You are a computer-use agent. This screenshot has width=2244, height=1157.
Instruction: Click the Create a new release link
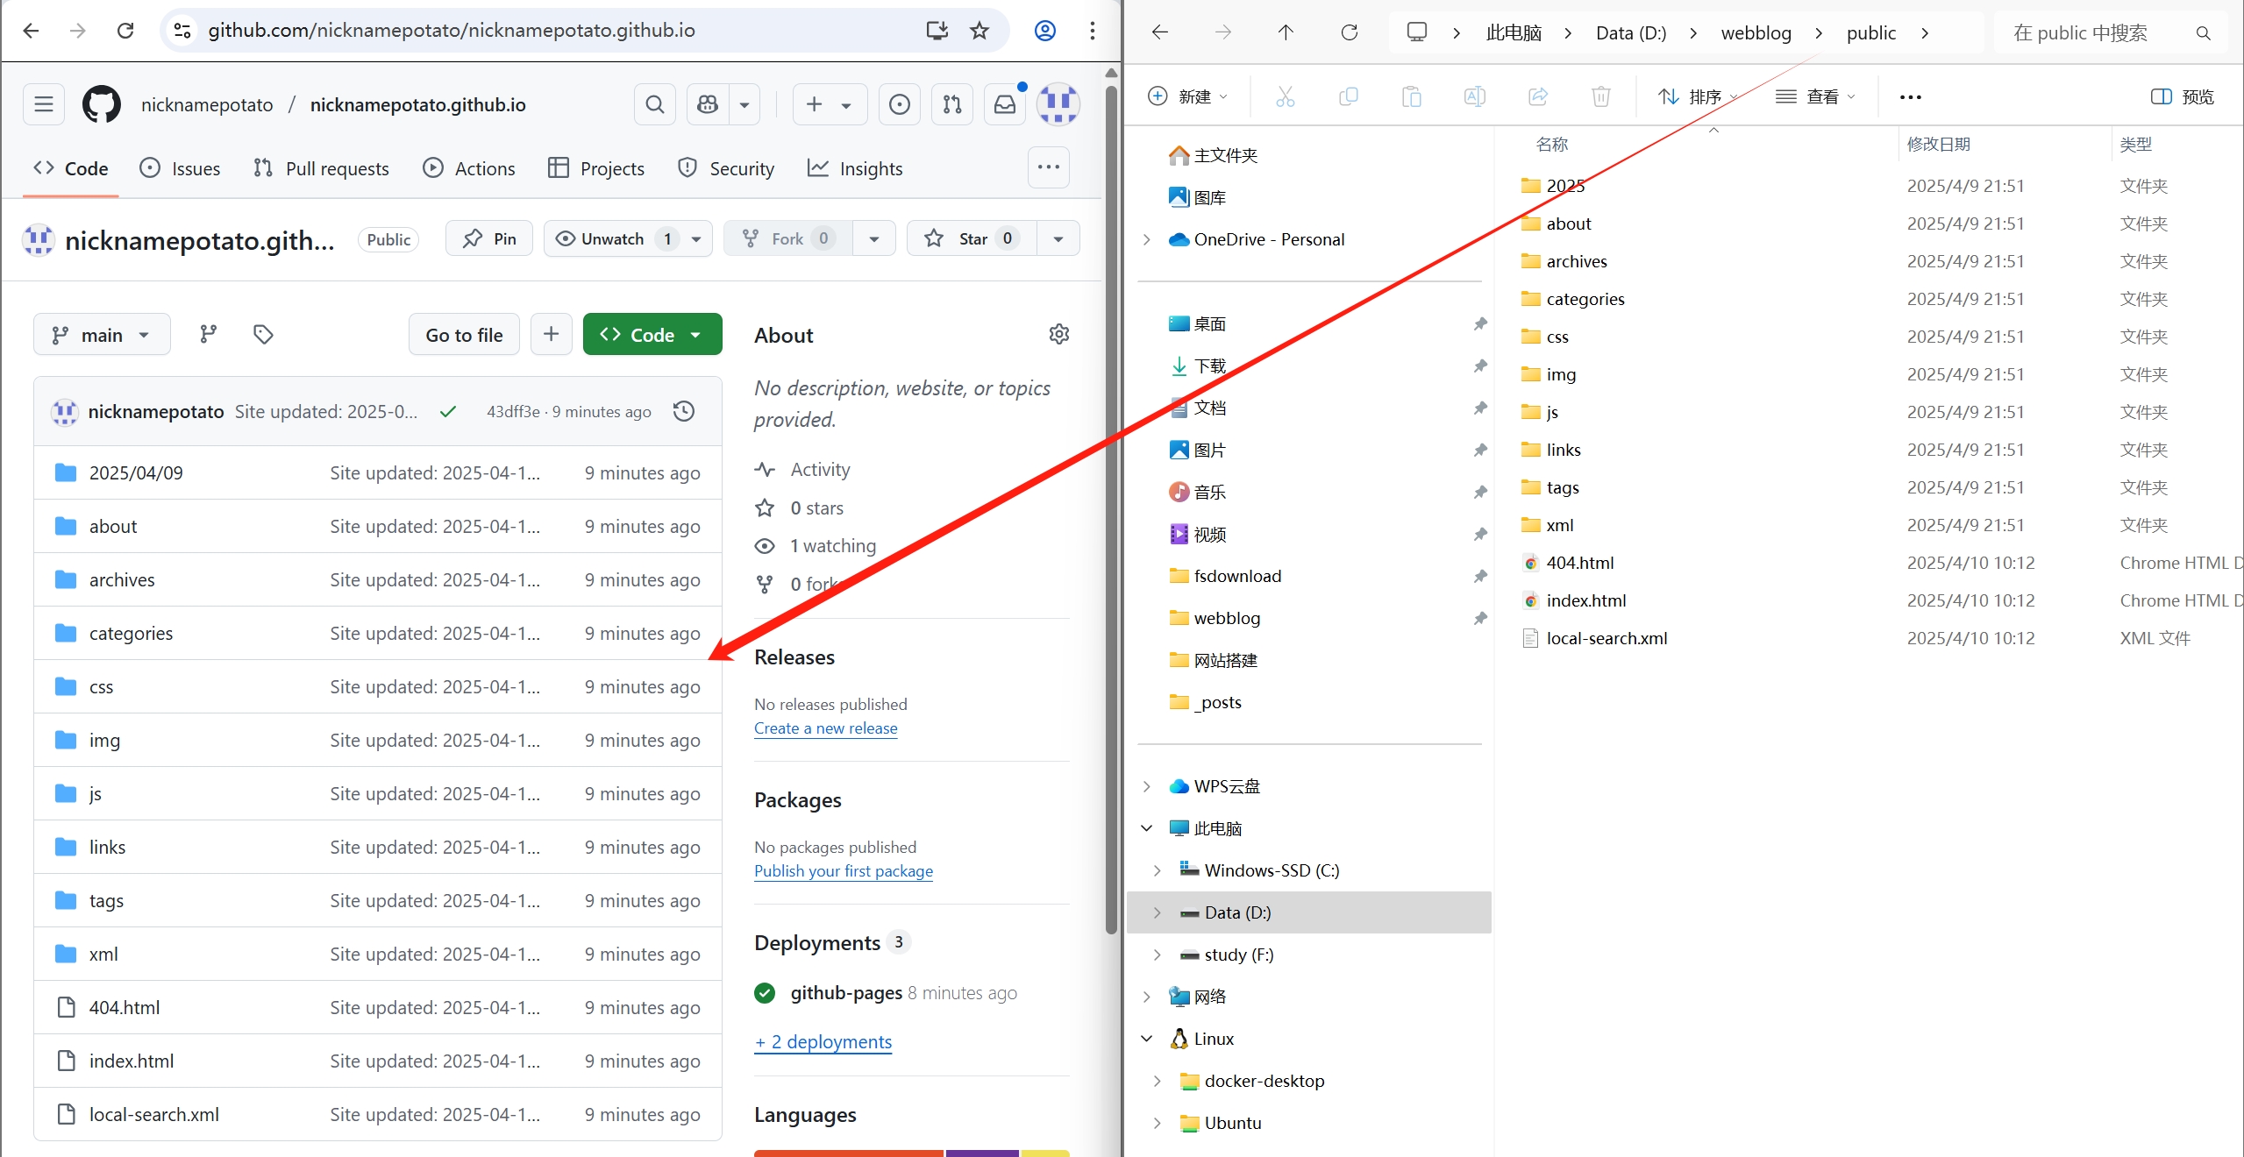coord(825,728)
